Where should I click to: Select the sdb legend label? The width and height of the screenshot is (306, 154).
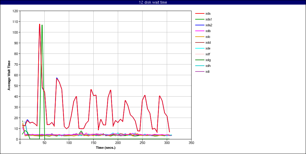pyautogui.click(x=208, y=31)
